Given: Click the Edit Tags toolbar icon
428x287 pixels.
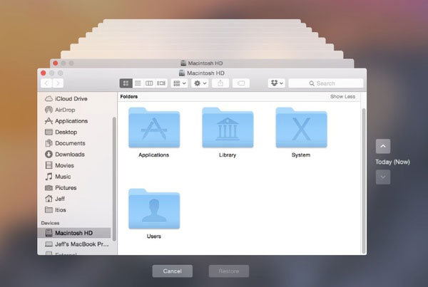Looking at the screenshot, I should 241,83.
